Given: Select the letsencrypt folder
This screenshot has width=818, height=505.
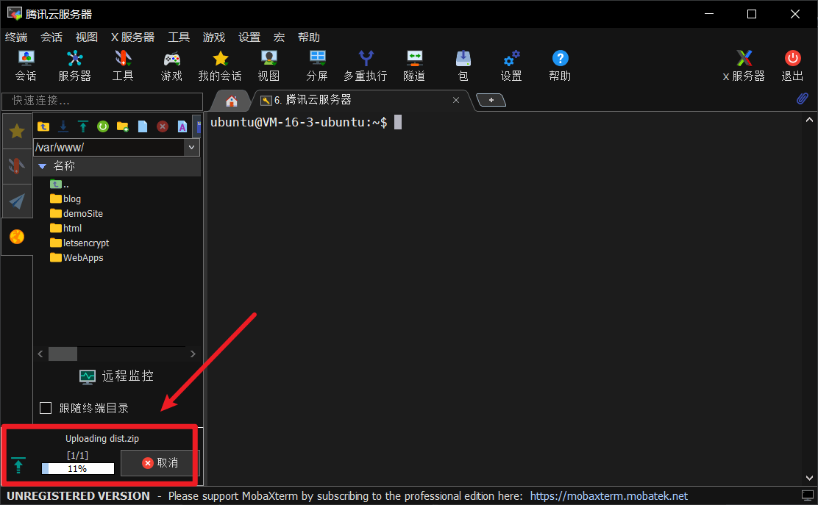Looking at the screenshot, I should (x=79, y=243).
